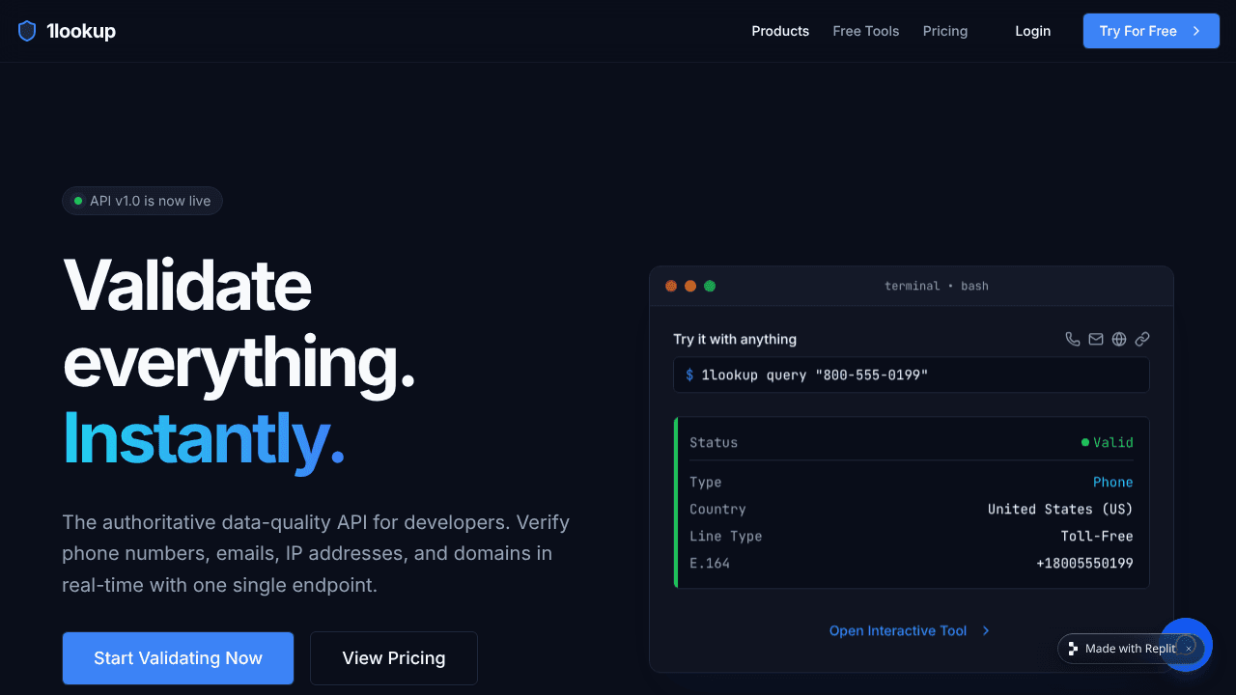
Task: Click the View Pricing button
Action: [394, 658]
